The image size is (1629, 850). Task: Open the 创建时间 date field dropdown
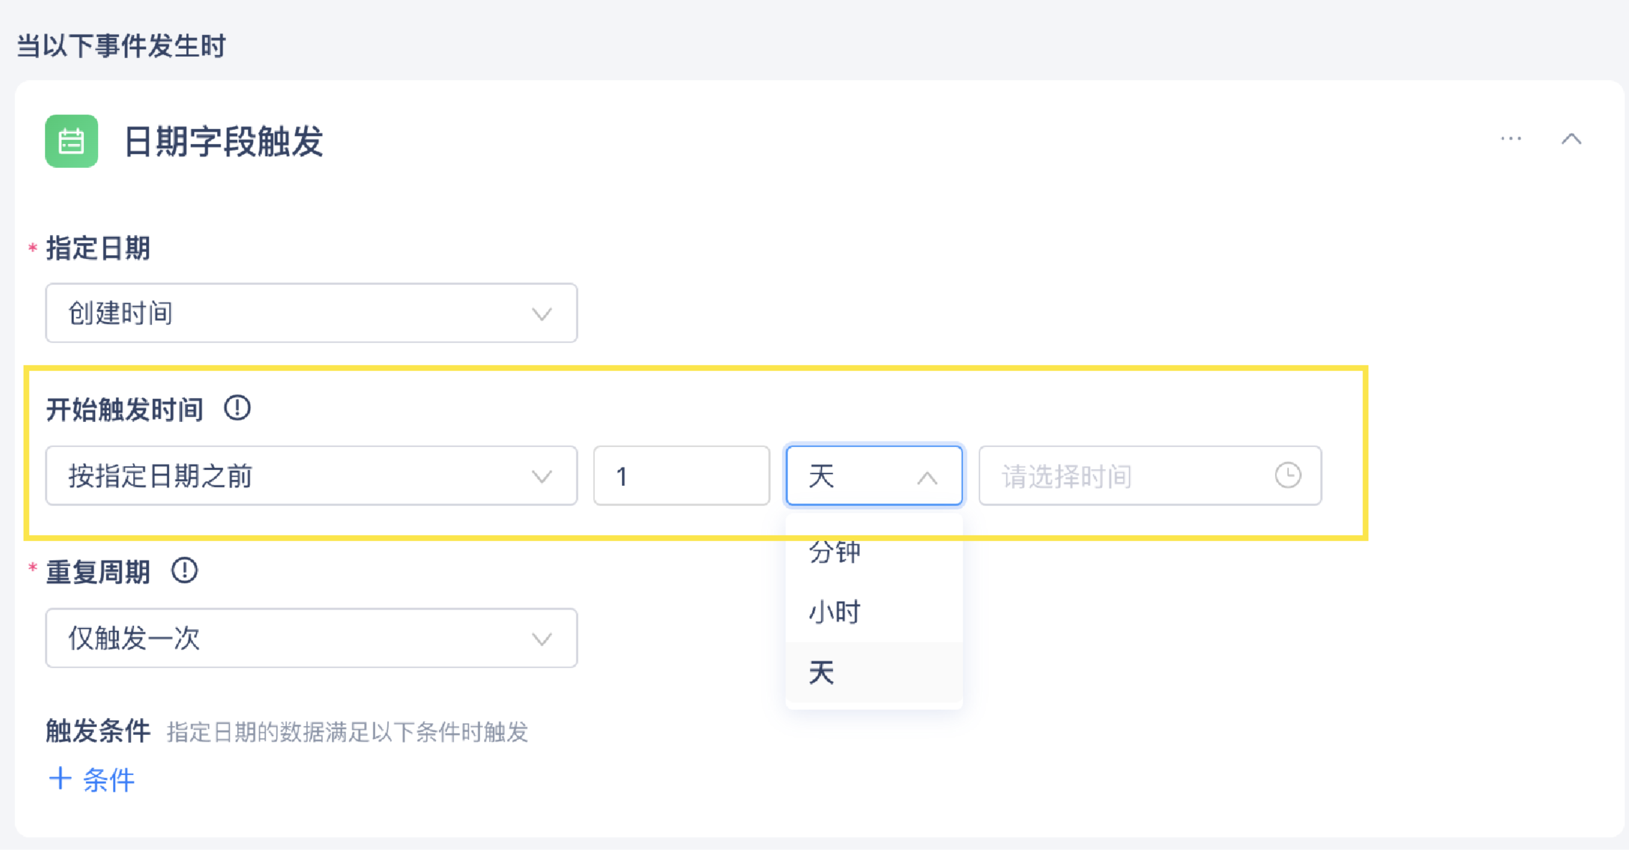310,313
